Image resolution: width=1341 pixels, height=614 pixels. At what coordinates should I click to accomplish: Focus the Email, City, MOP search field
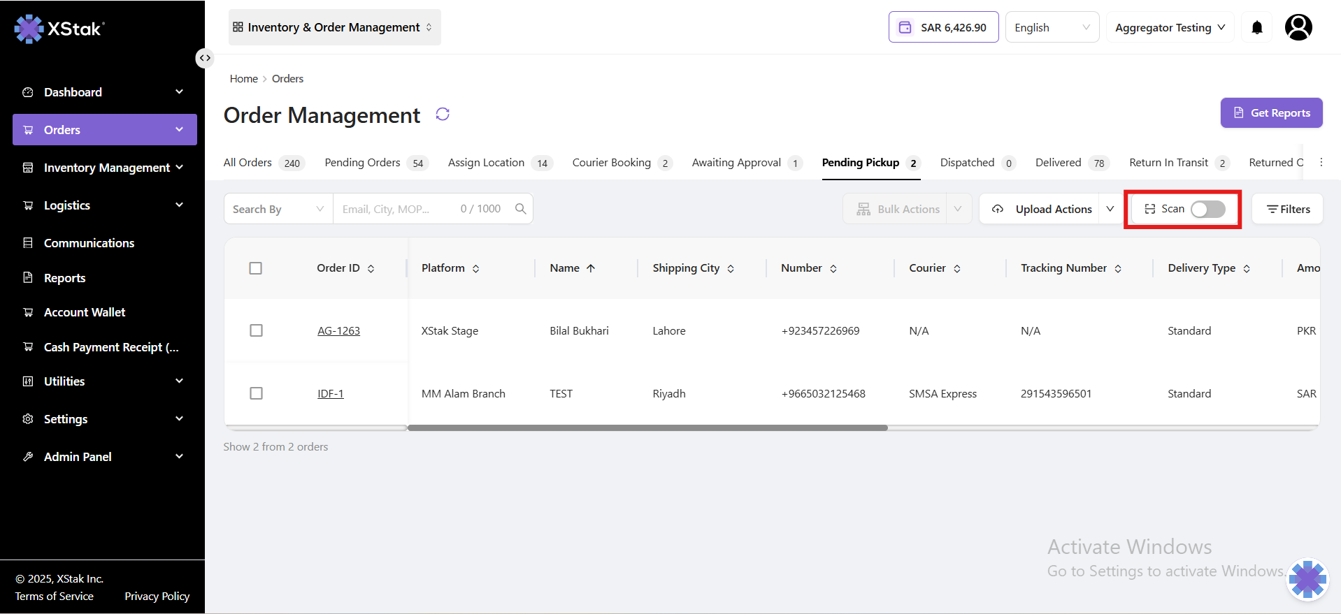coord(395,209)
